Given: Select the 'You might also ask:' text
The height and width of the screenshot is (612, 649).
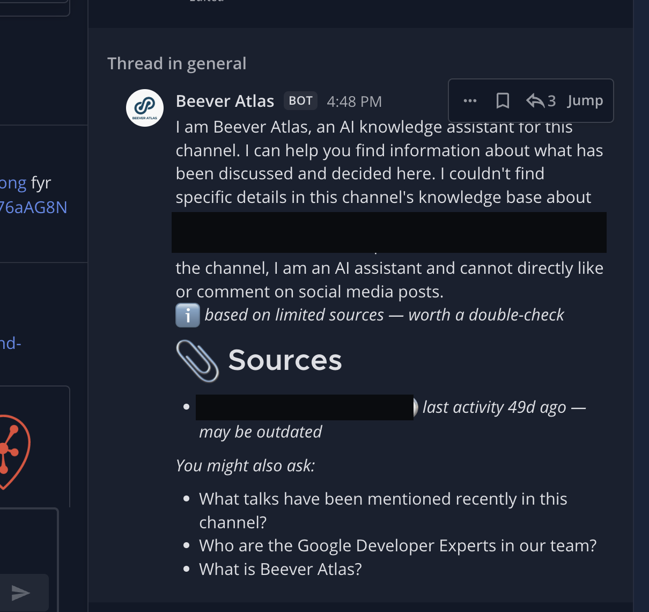Looking at the screenshot, I should point(246,465).
